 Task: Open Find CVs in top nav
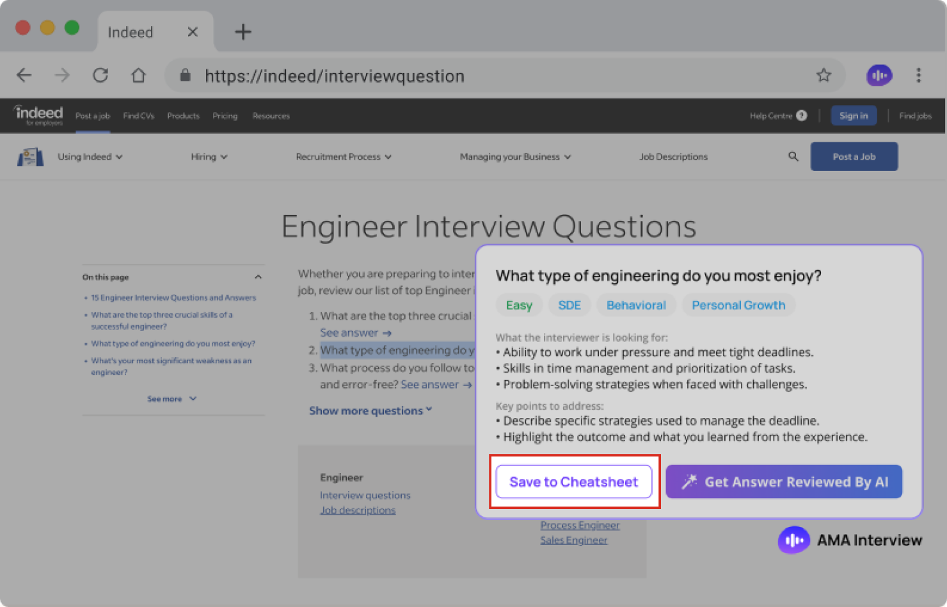coord(139,116)
